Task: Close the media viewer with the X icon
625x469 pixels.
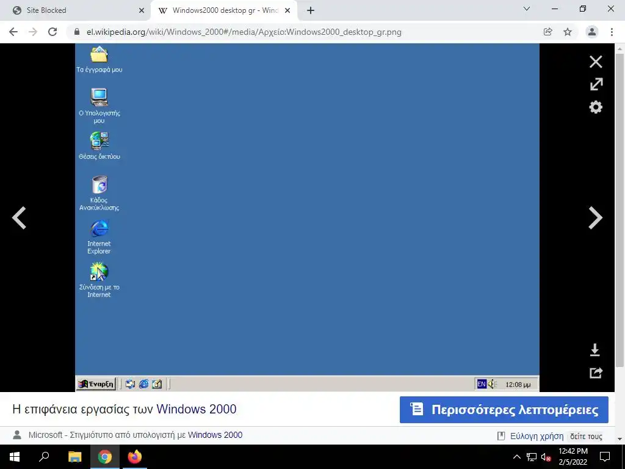Action: point(596,62)
